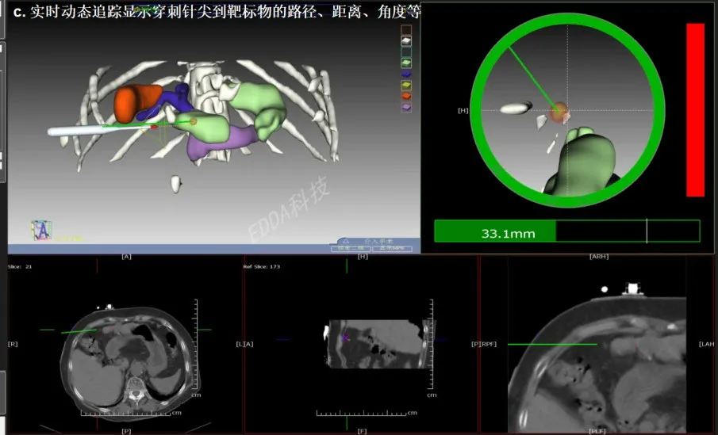
Task: Click the red vertical depth indicator bar
Action: (695, 109)
